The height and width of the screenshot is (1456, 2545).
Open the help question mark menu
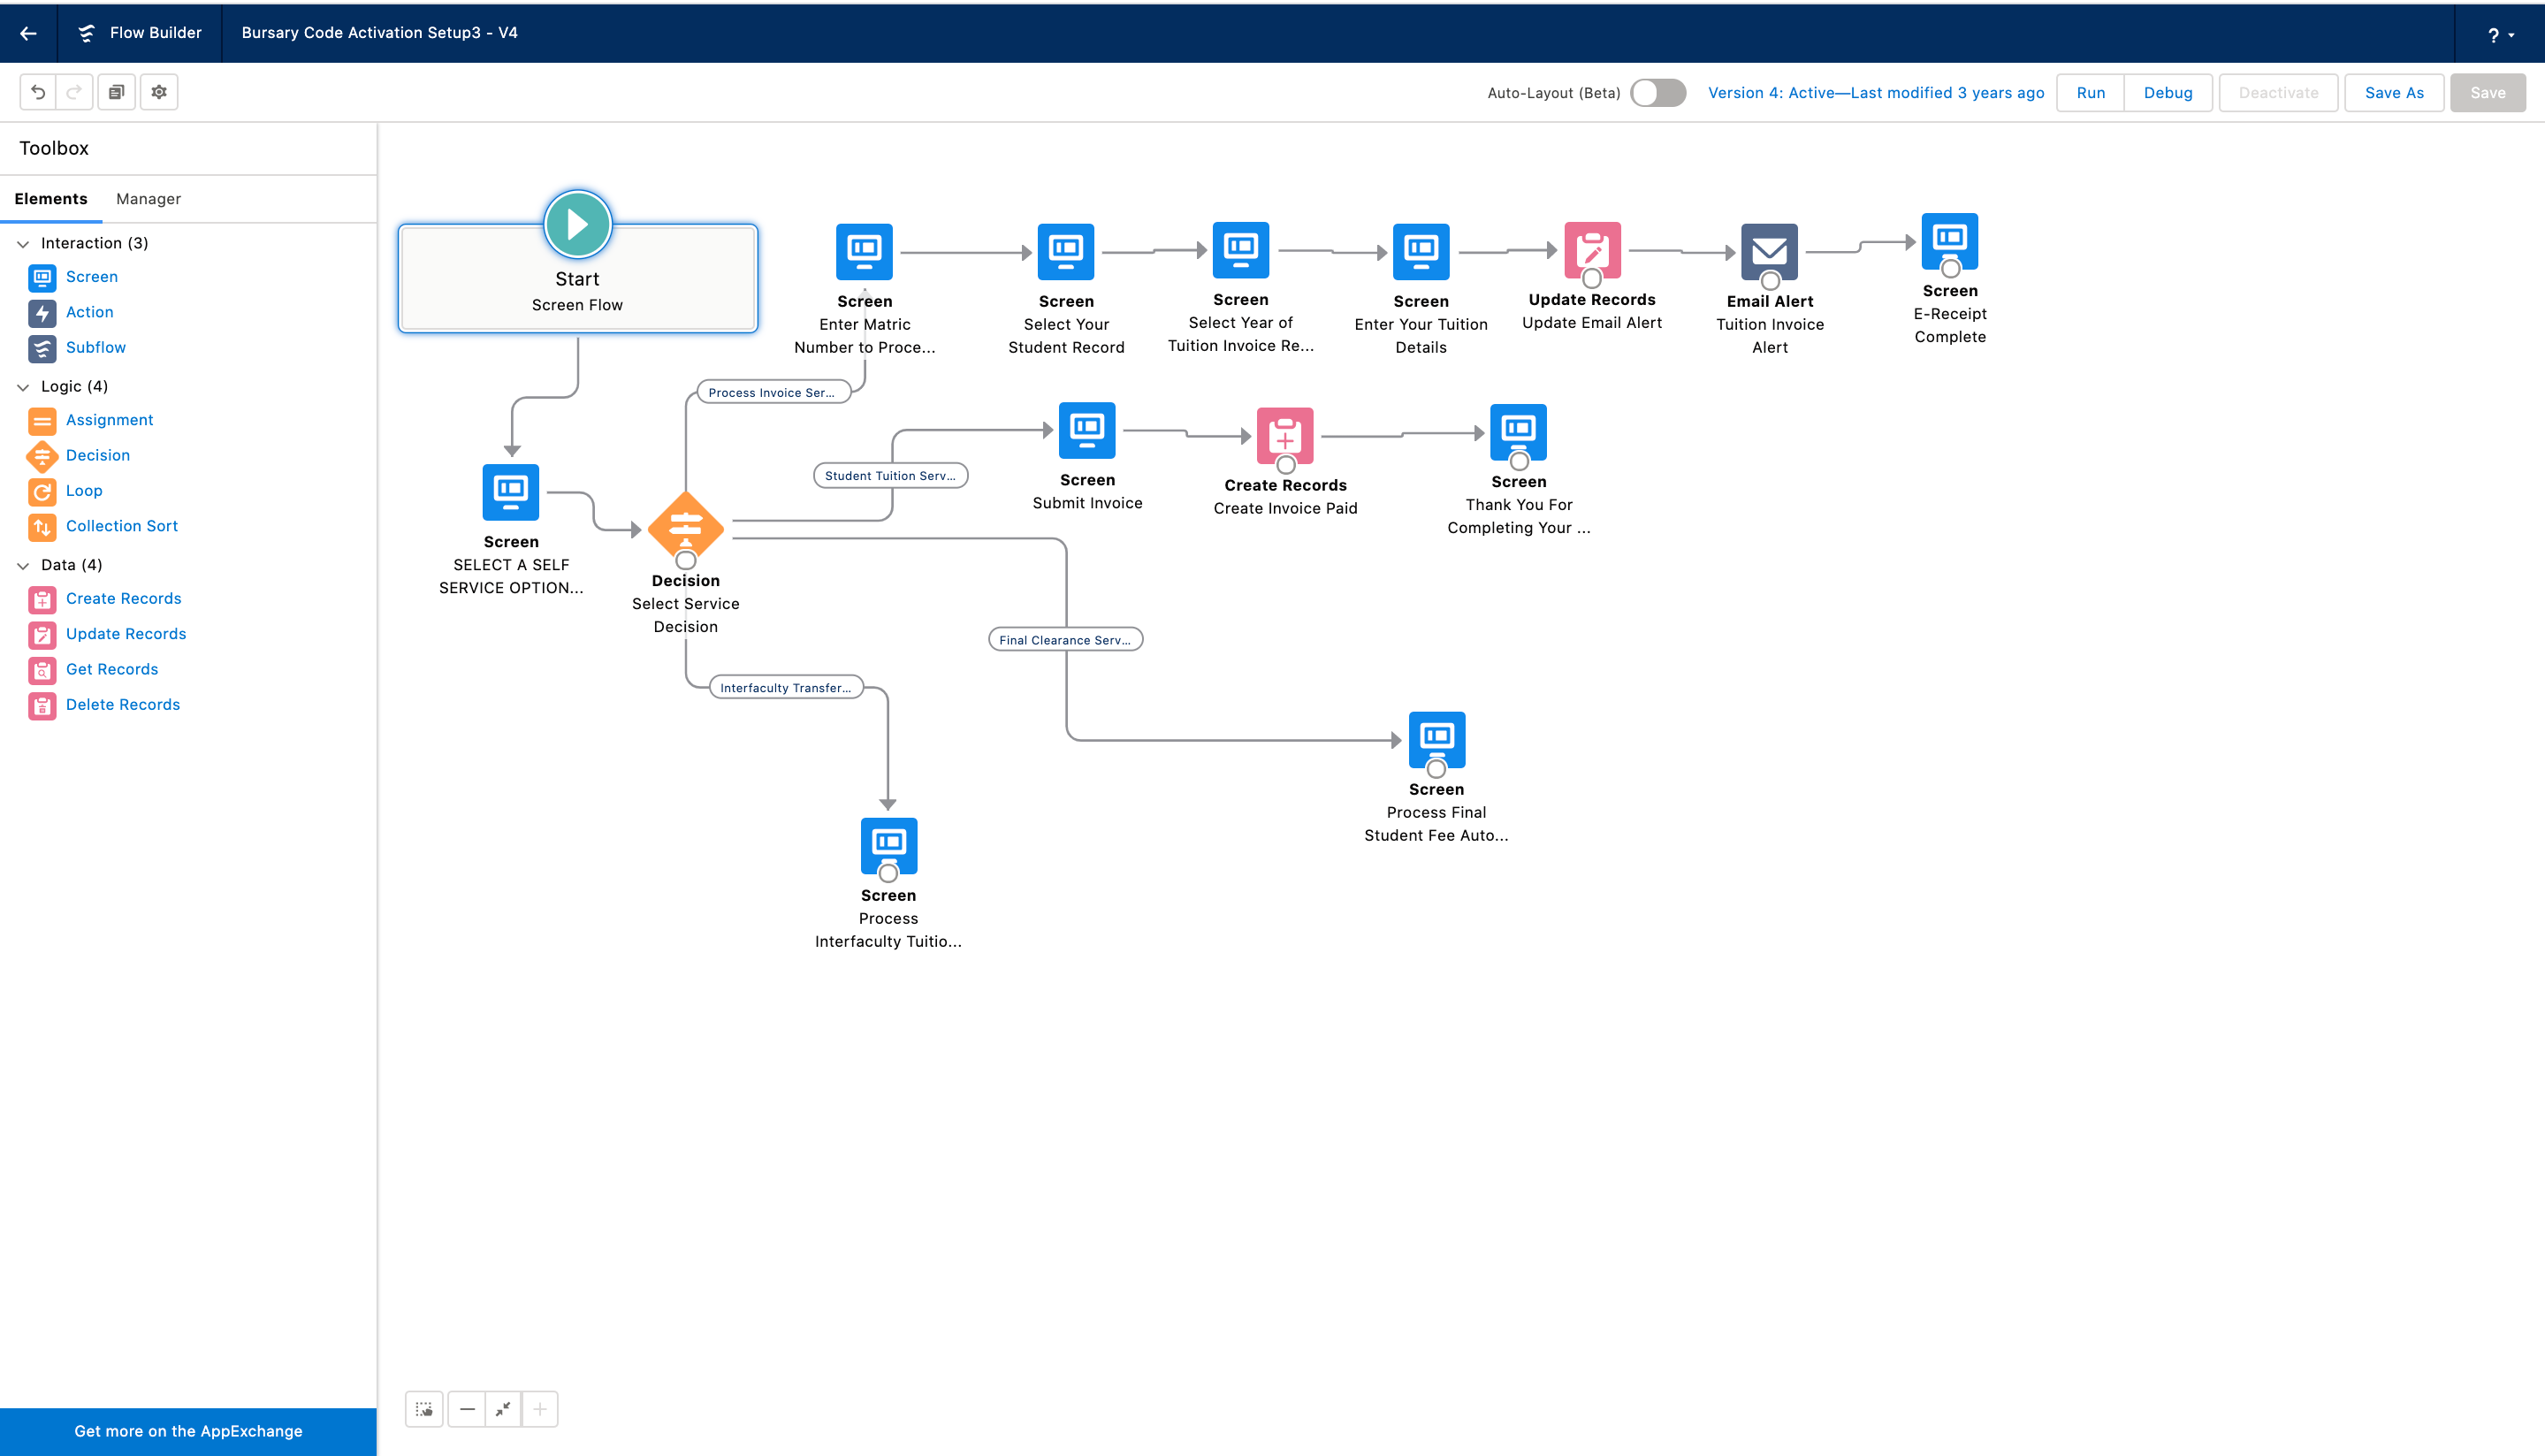tap(2500, 35)
